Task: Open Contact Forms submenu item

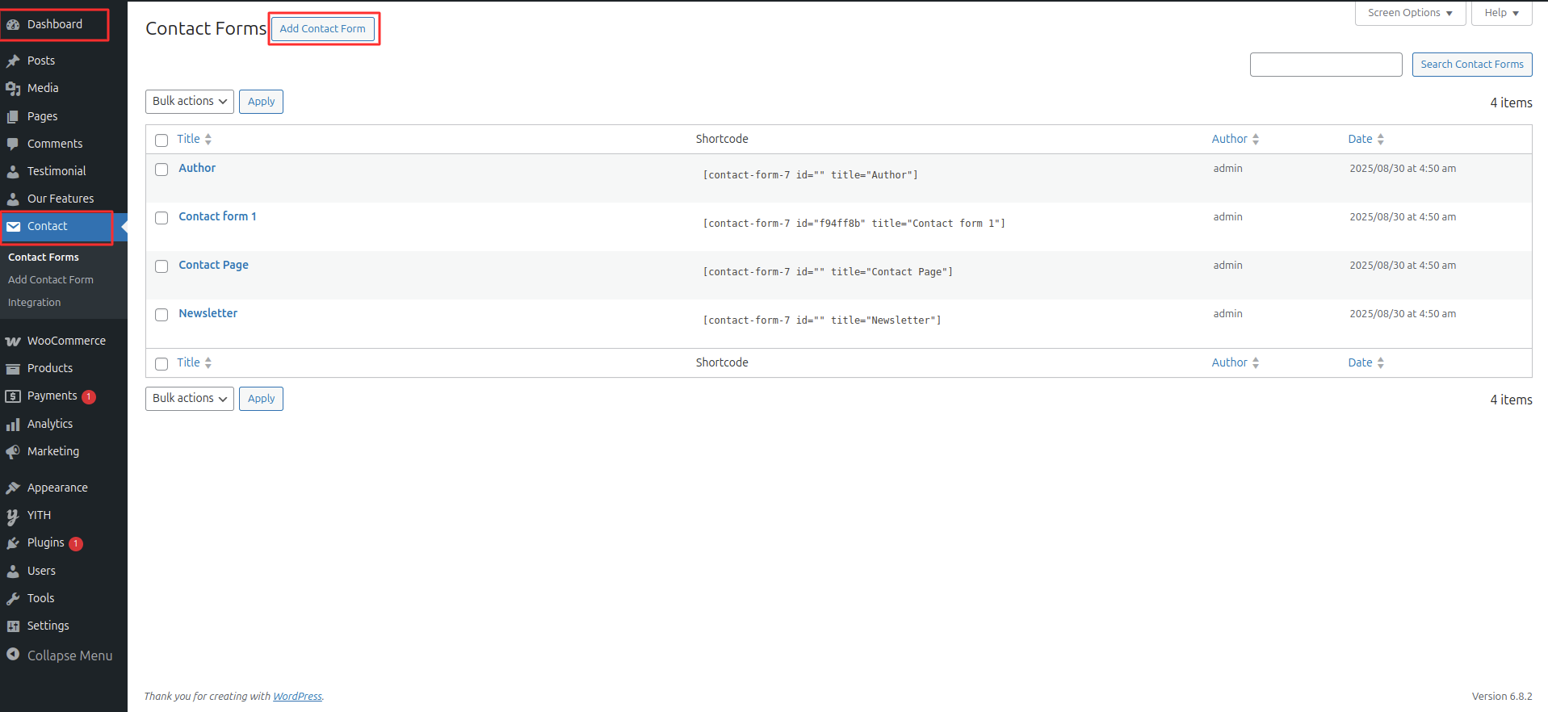Action: click(x=44, y=257)
